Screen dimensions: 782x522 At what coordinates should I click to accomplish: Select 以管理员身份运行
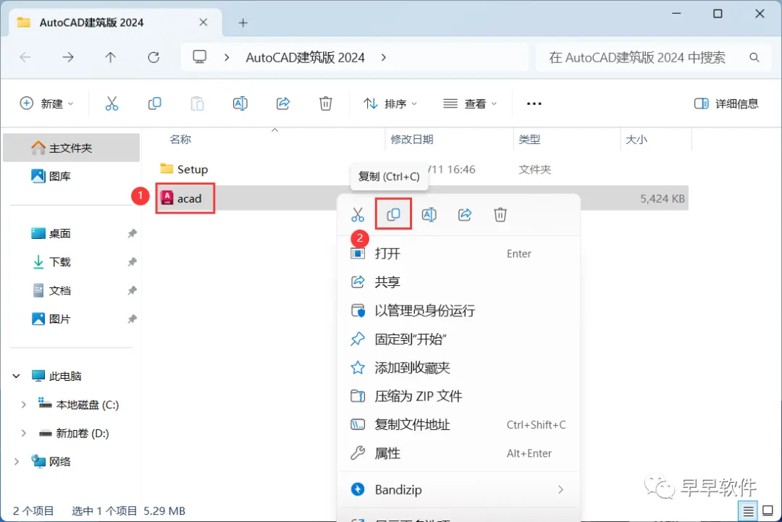tap(459, 311)
